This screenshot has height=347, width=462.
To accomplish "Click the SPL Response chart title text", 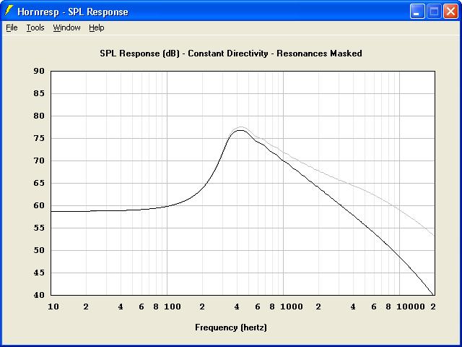I will [231, 53].
